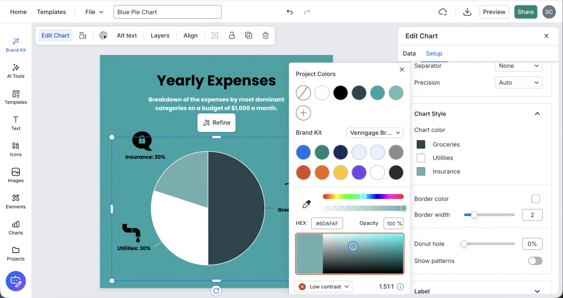Open AI Tools in the sidebar
Screen dimensions: 563x298
(16, 71)
